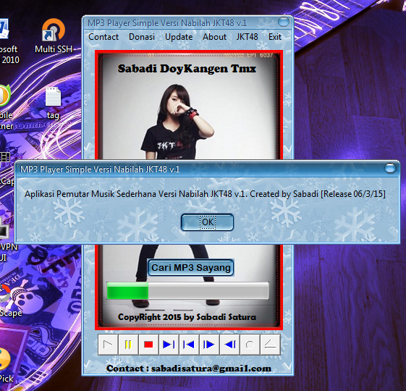Click the dialog message about Aplikasi Pemutar Musik
This screenshot has height=391, width=406.
205,194
